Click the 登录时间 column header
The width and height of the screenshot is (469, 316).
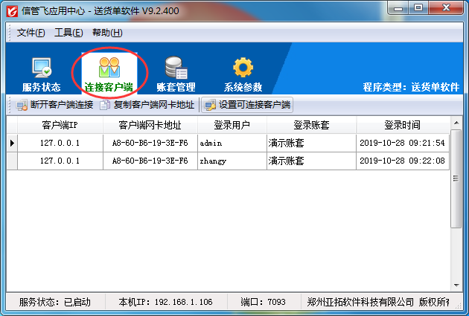402,125
